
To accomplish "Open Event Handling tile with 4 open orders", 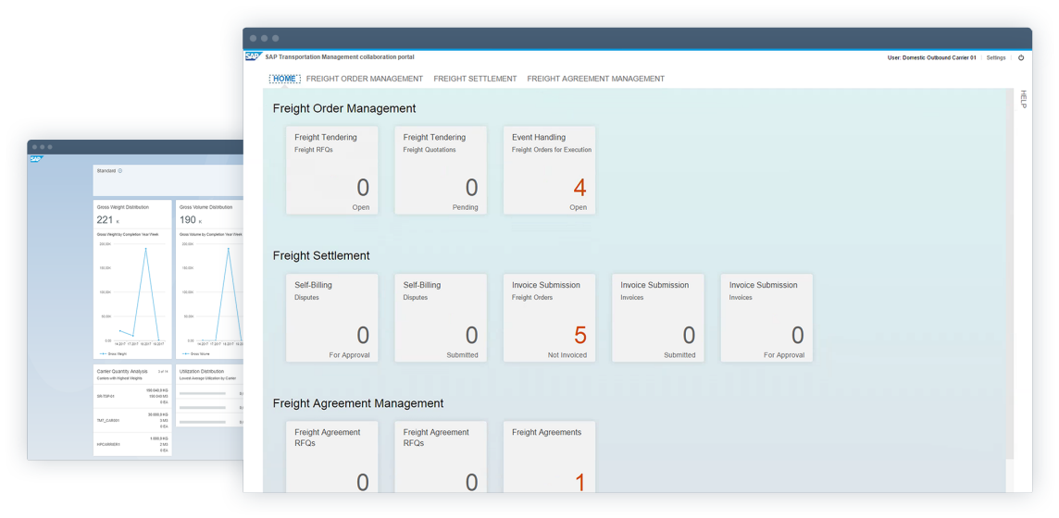I will click(x=549, y=170).
